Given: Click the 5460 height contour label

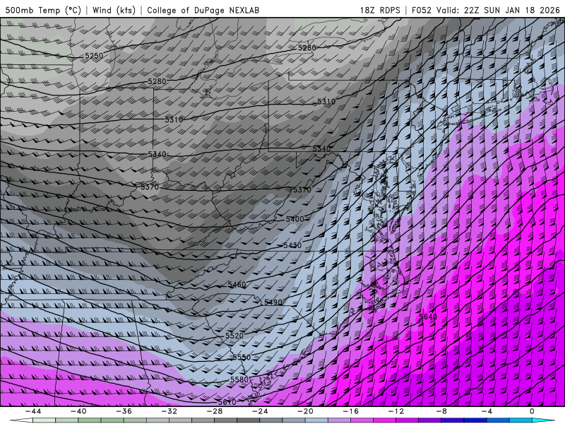Looking at the screenshot, I should click(x=237, y=285).
